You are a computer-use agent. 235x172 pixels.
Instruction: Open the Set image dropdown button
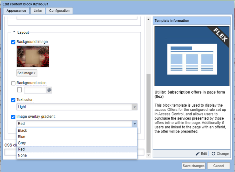click(27, 73)
